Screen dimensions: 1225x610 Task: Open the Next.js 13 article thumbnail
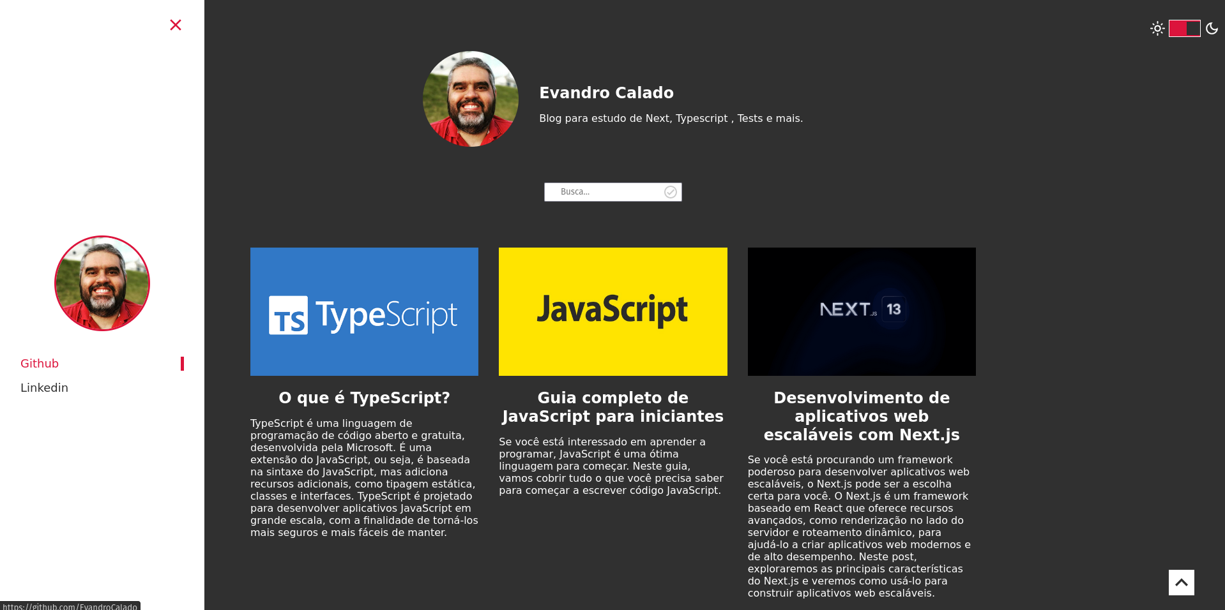tap(862, 311)
